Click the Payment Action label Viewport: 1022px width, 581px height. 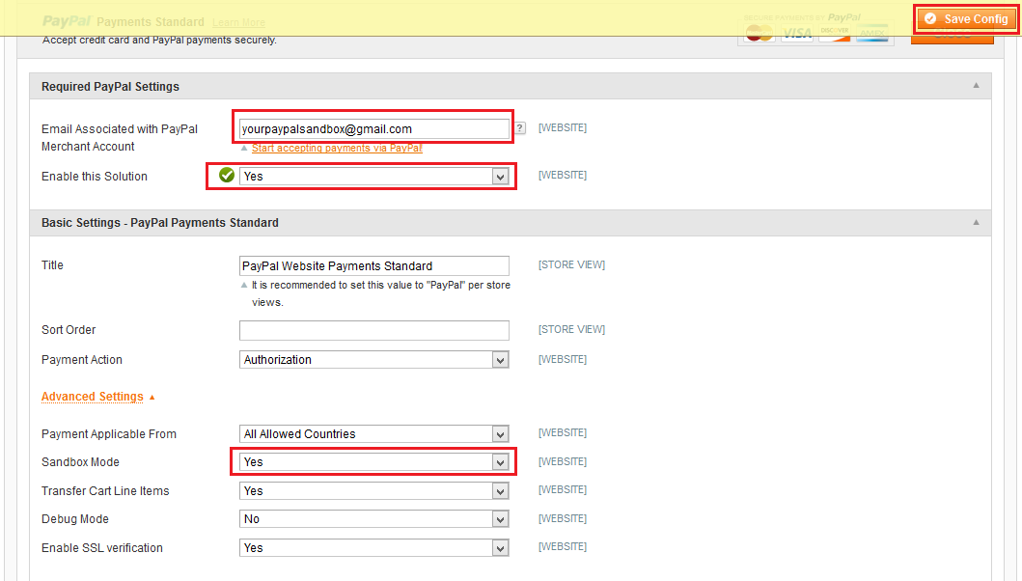click(x=81, y=360)
